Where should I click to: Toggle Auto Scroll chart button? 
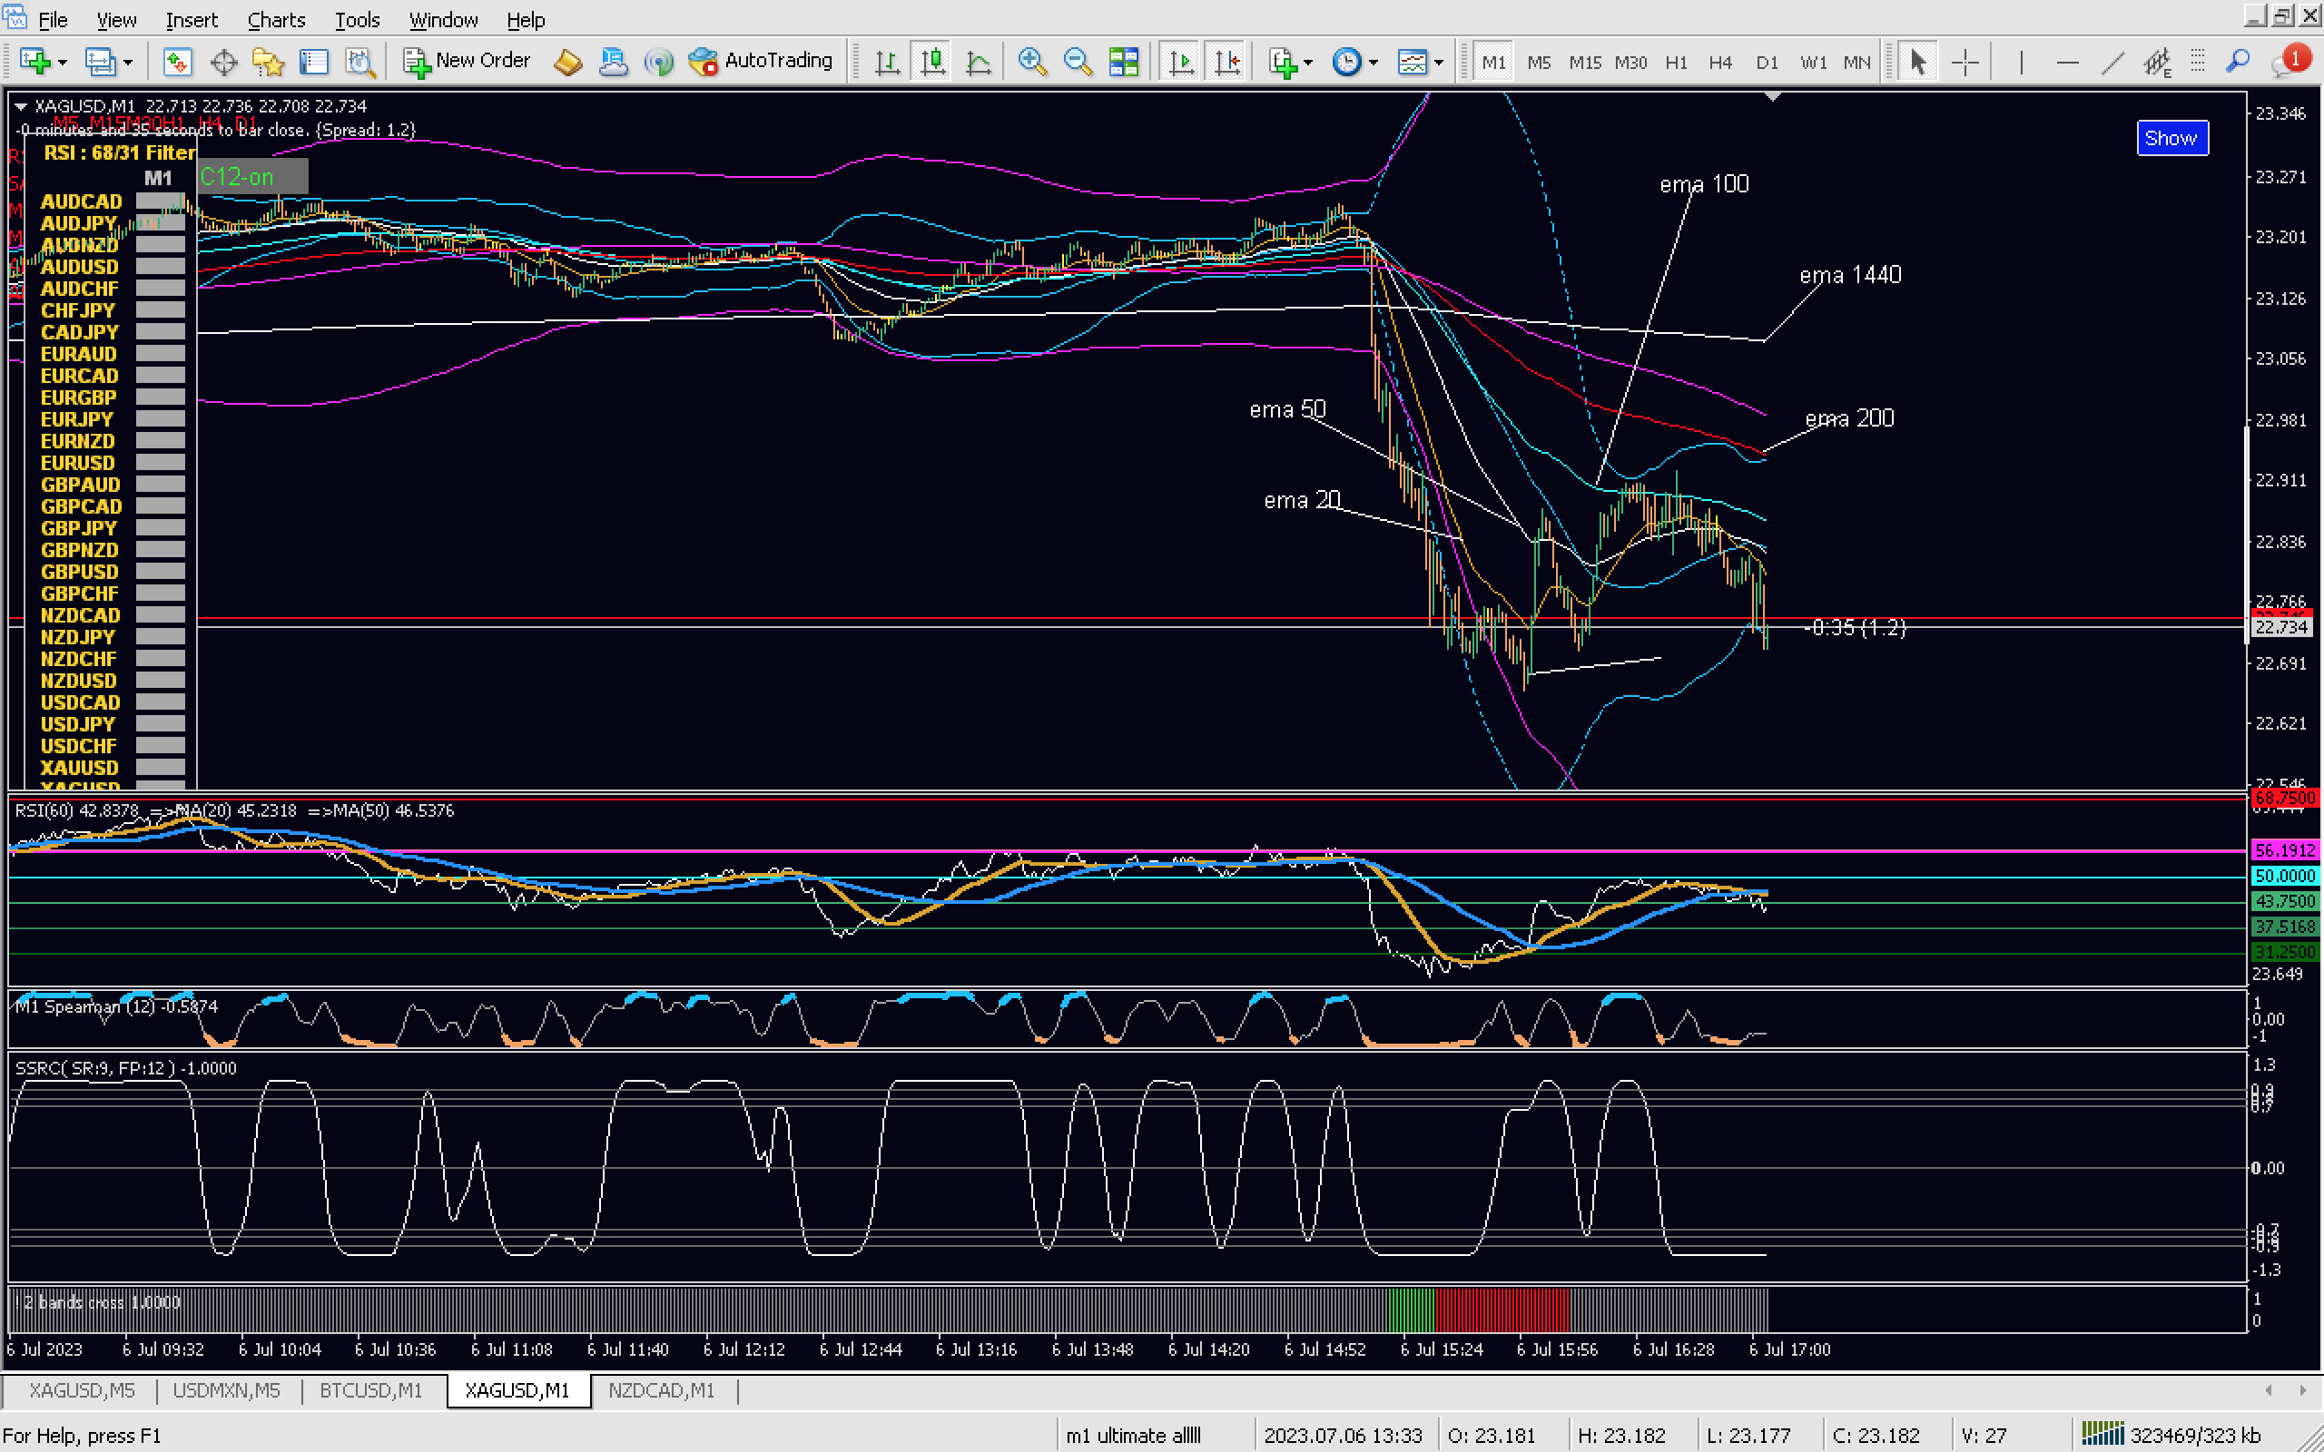1180,63
